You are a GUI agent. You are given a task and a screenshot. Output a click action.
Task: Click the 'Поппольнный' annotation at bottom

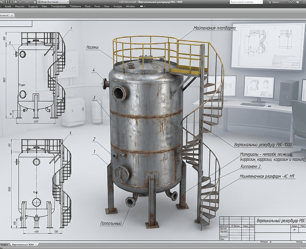point(111,223)
